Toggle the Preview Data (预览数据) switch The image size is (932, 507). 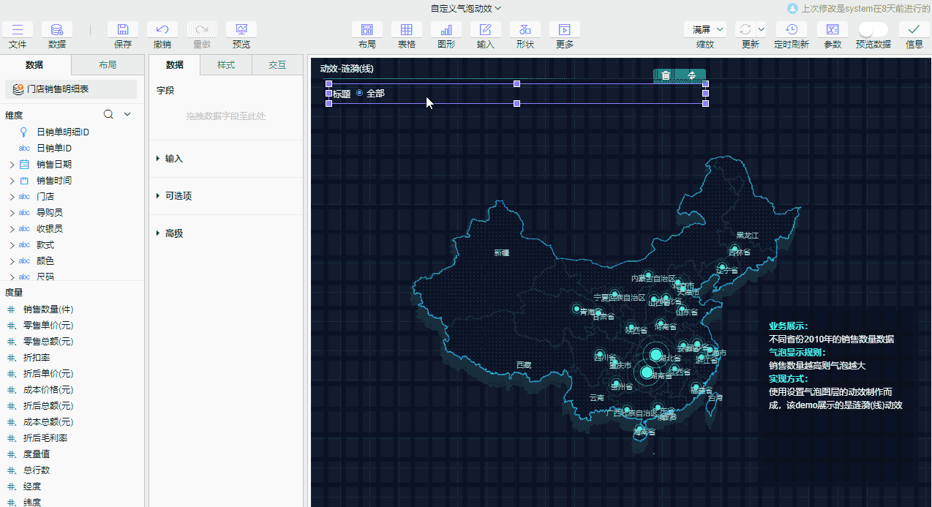point(873,30)
